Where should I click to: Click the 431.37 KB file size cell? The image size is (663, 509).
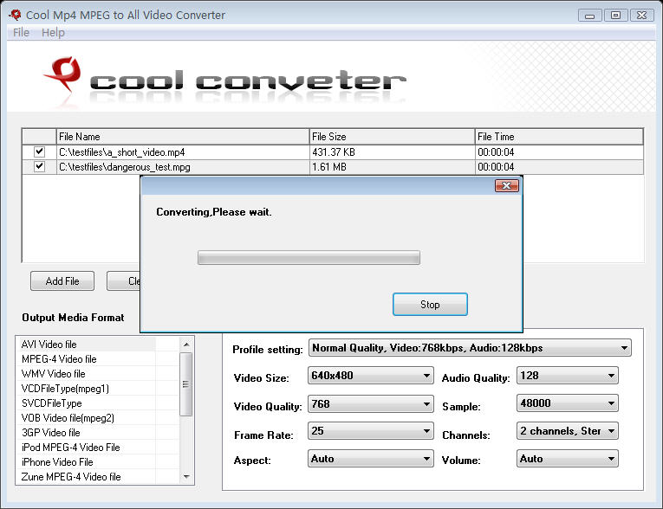[x=392, y=152]
